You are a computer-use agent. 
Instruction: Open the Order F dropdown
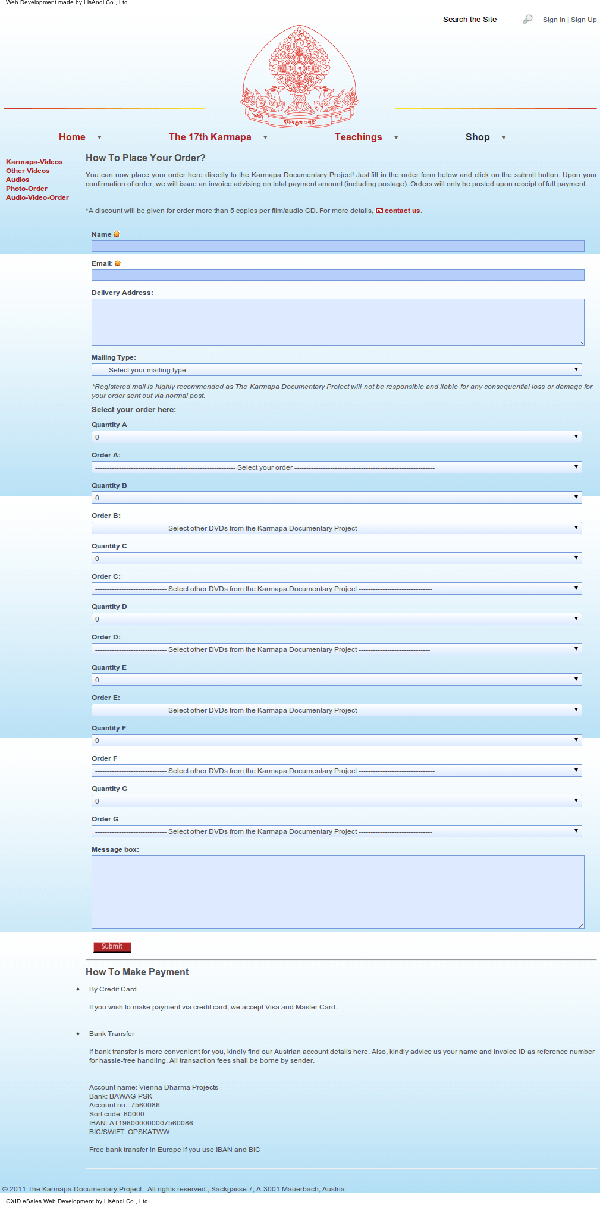tap(337, 771)
